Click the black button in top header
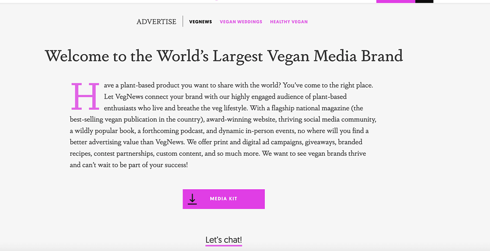This screenshot has height=251, width=490. [424, 1]
